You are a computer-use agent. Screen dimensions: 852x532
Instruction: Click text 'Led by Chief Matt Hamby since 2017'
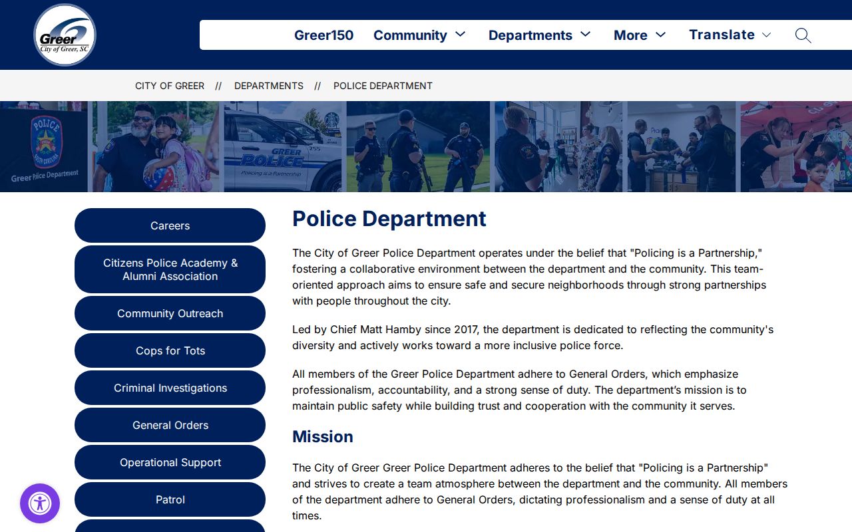point(386,329)
